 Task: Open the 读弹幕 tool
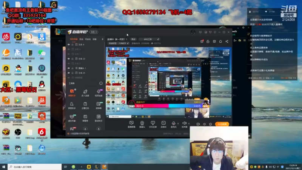[99, 105]
